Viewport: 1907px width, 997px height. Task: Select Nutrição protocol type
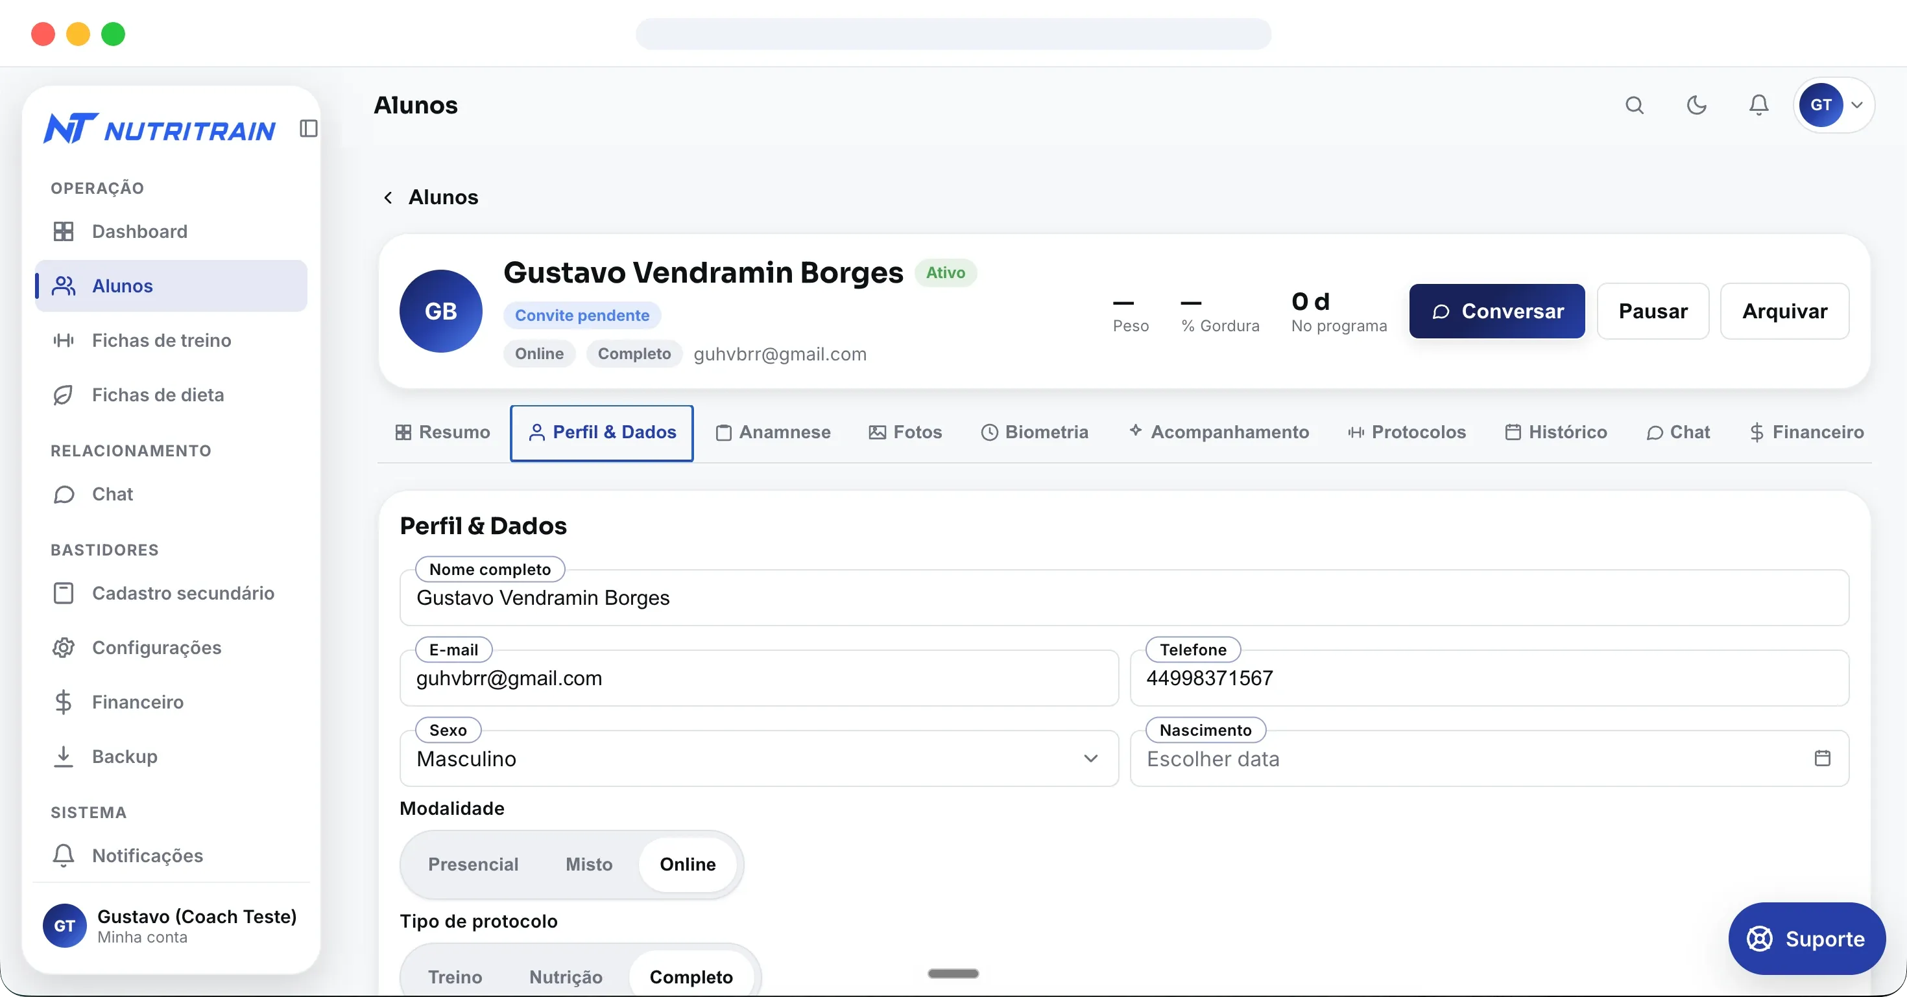coord(566,977)
